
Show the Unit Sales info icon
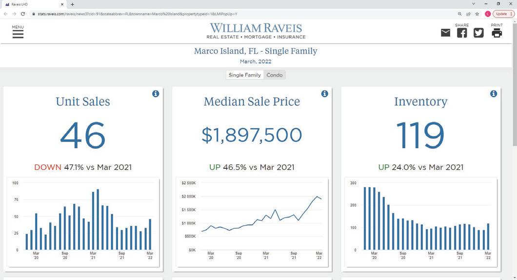click(156, 94)
